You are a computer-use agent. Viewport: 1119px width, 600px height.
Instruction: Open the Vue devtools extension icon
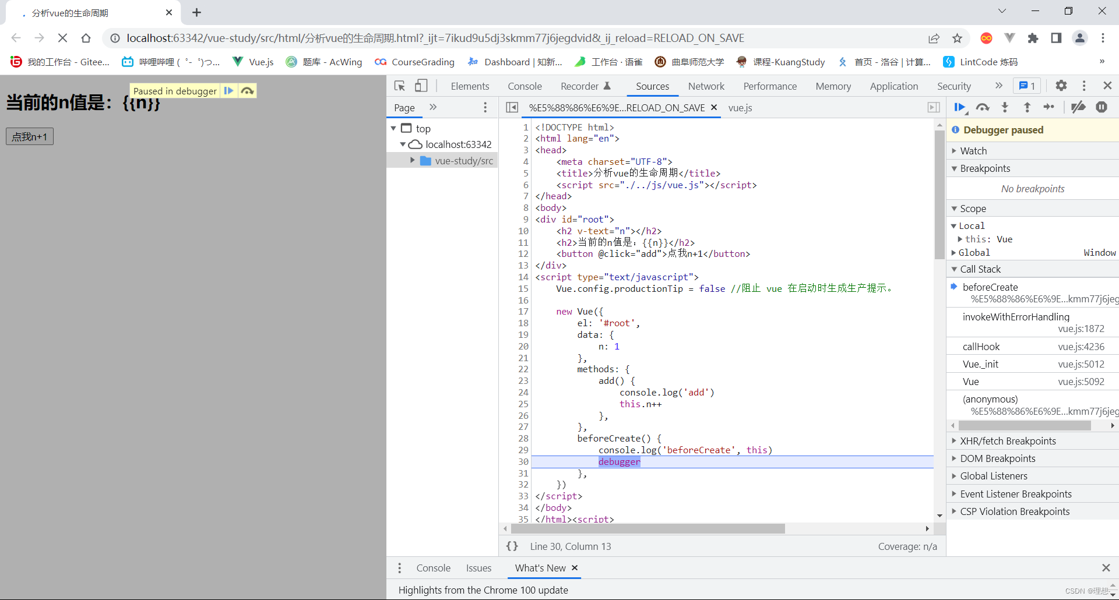[1009, 38]
